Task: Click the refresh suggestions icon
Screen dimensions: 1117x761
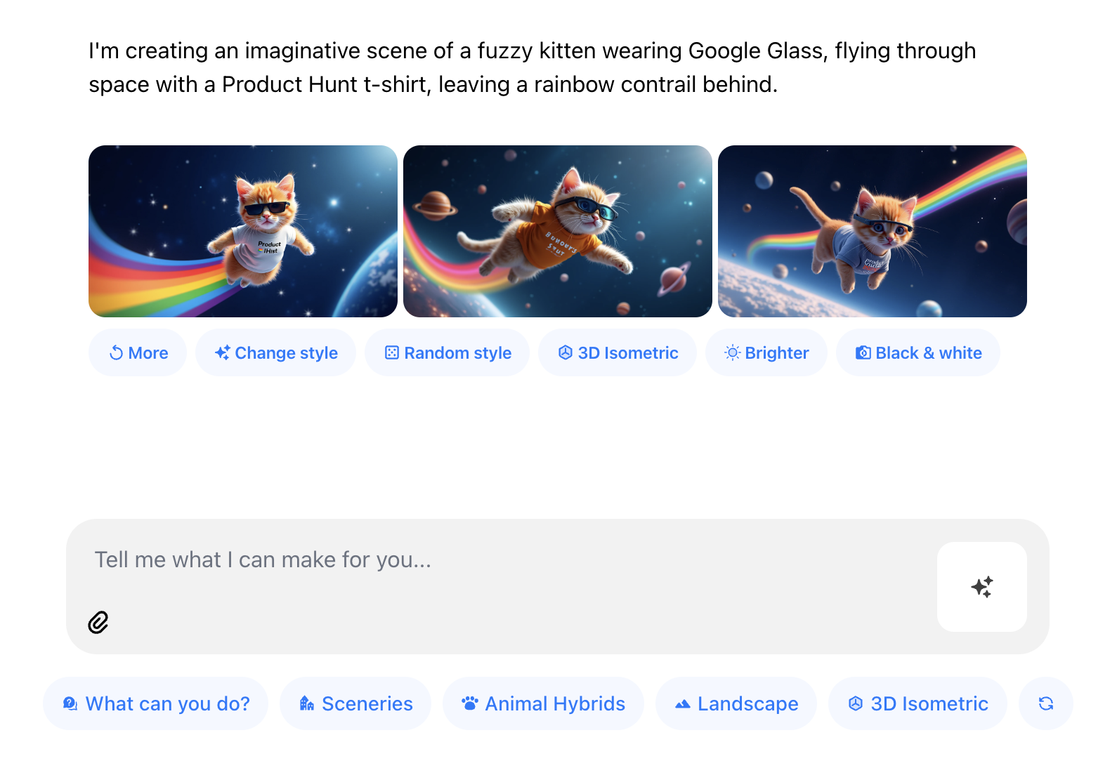Action: [1045, 703]
